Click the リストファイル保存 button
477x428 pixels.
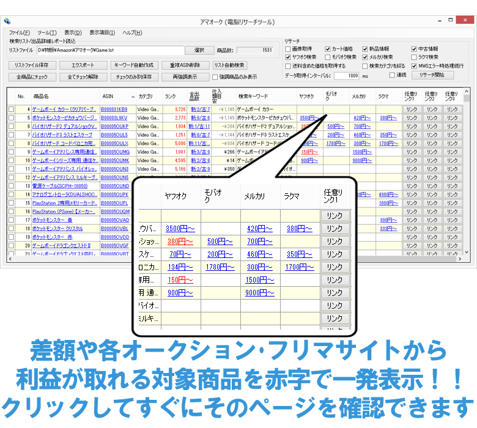[32, 65]
